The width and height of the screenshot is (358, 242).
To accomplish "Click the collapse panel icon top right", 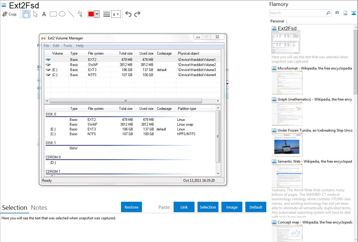I will click(354, 13).
